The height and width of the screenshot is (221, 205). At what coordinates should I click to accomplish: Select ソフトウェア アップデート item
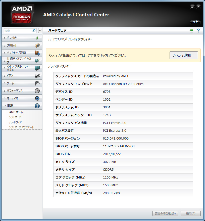tap(22, 127)
